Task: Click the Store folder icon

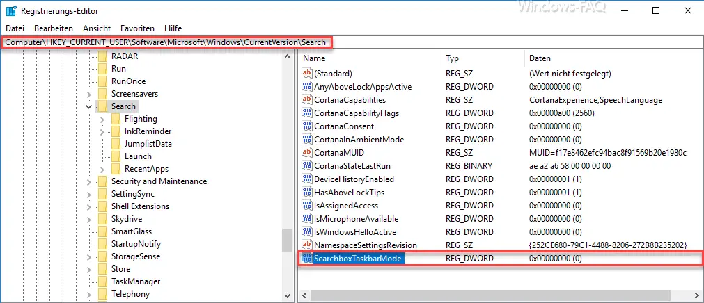Action: (103, 269)
